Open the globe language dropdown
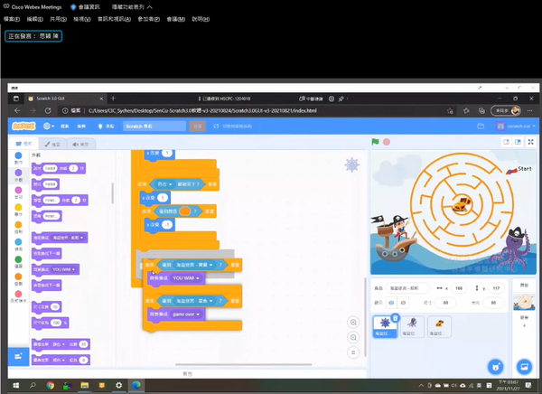The image size is (542, 394). coord(49,127)
